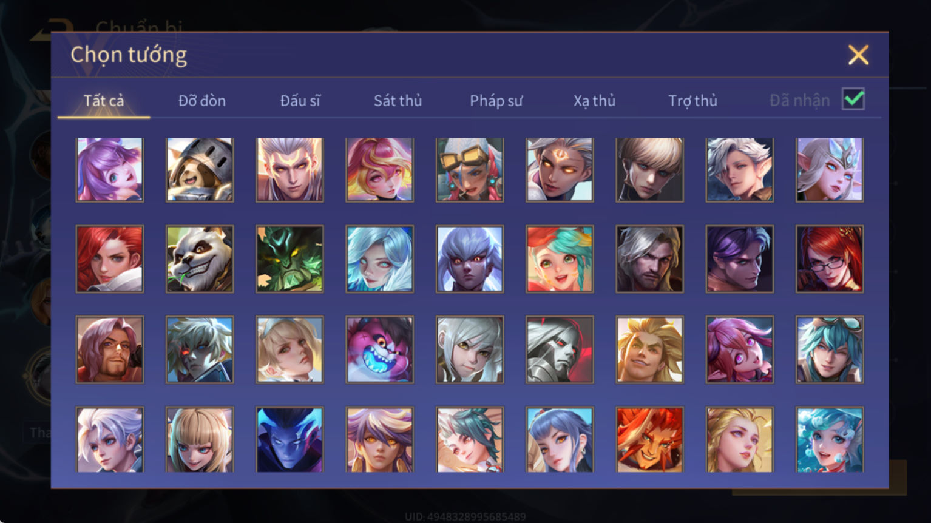Filter heroes by Xạ thủ tab
The height and width of the screenshot is (523, 931).
(594, 101)
